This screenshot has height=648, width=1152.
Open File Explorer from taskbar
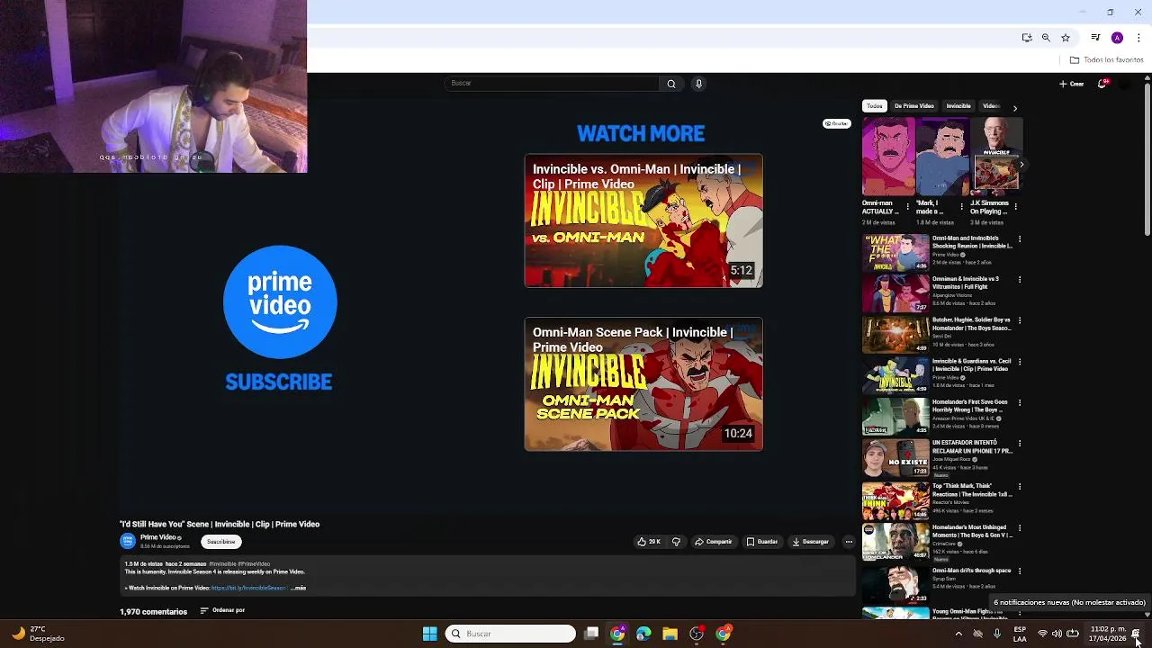tap(670, 634)
